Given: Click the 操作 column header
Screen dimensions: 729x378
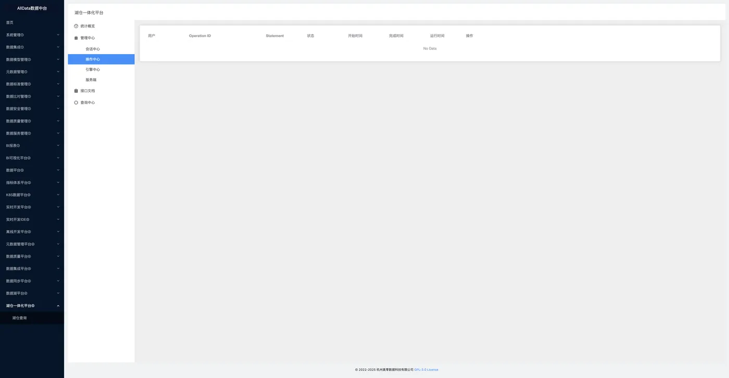Looking at the screenshot, I should (x=470, y=36).
